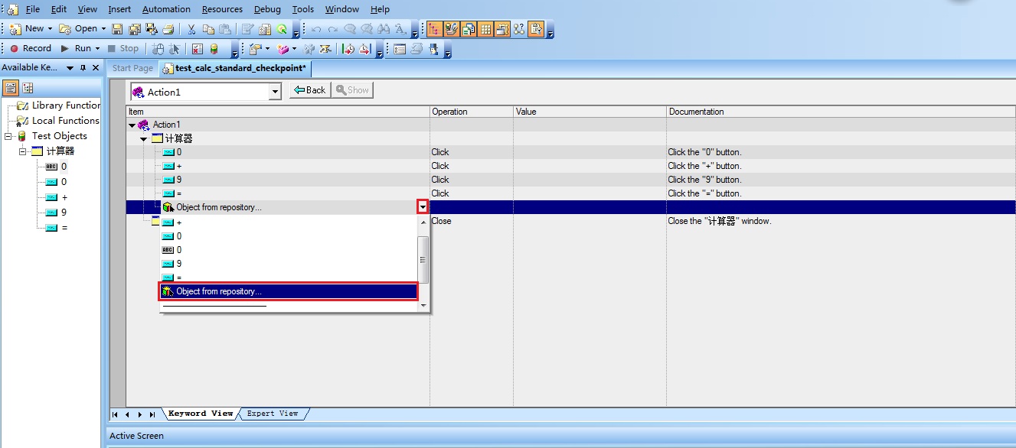Select the ABC edit object 0 in Test Objects tree
Screen dimensions: 1016x448
click(64, 167)
